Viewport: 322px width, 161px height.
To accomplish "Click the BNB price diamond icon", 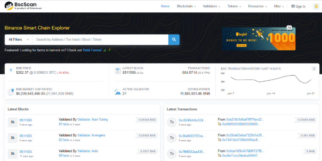I will pyautogui.click(x=11, y=70).
